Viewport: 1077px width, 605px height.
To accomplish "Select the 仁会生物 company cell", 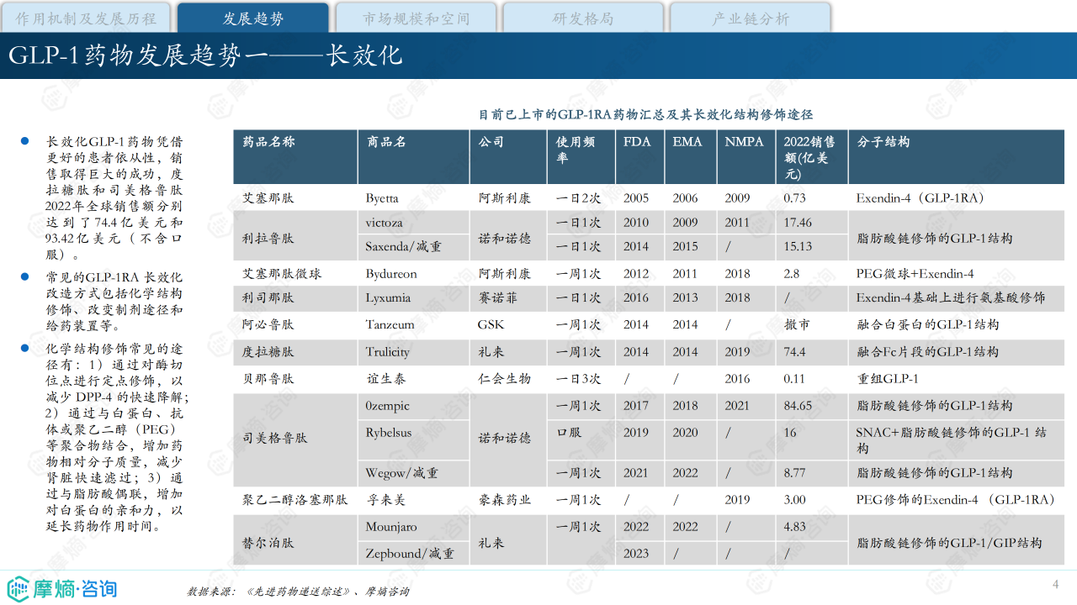I will 508,379.
